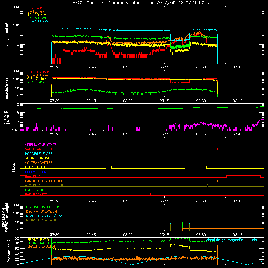Select the blue ECLIPSE_FLAG label
The height and width of the screenshot is (268, 268).
pos(37,172)
